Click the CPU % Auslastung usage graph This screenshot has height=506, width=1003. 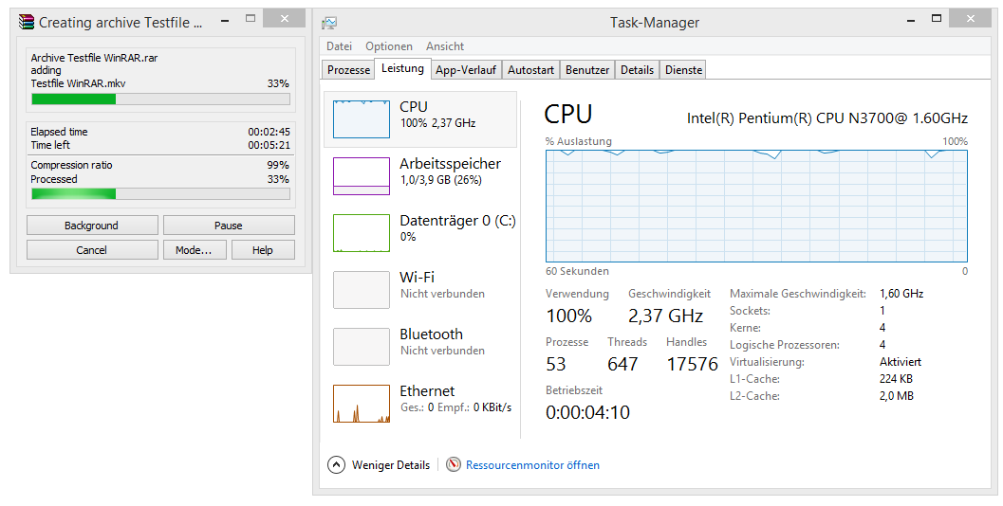click(756, 207)
